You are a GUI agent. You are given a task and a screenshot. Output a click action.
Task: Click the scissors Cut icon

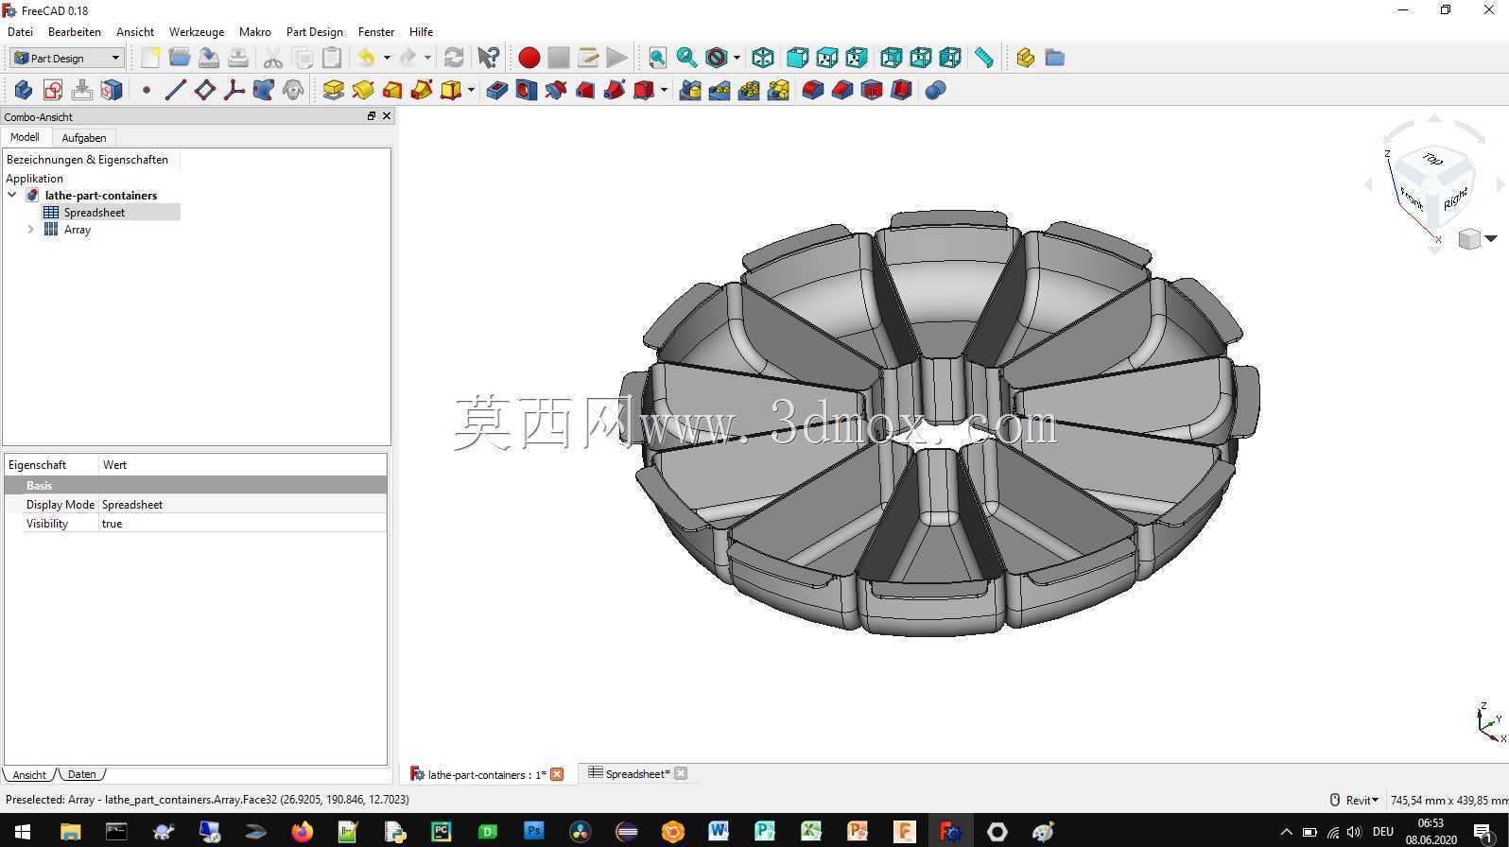click(273, 58)
